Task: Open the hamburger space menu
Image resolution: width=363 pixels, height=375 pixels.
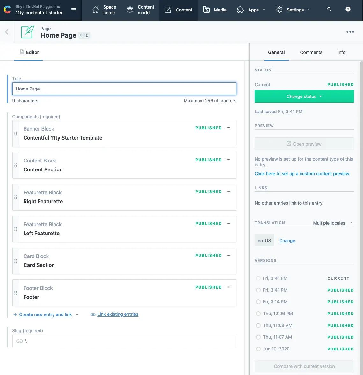Action: coord(74,10)
